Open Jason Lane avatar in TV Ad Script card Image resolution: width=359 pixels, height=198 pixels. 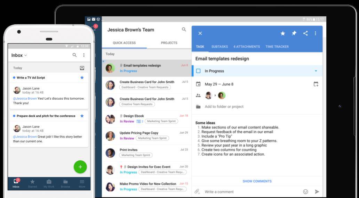pos(17,90)
